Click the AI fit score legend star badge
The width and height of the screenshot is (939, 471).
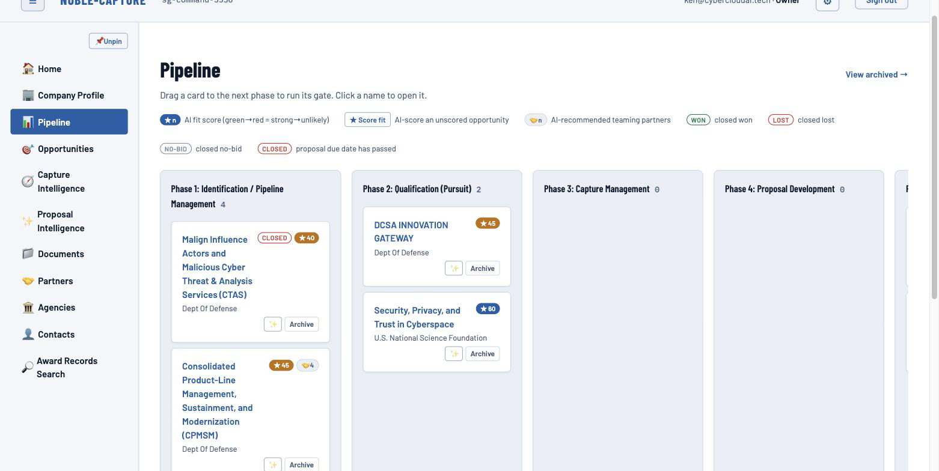tap(170, 120)
